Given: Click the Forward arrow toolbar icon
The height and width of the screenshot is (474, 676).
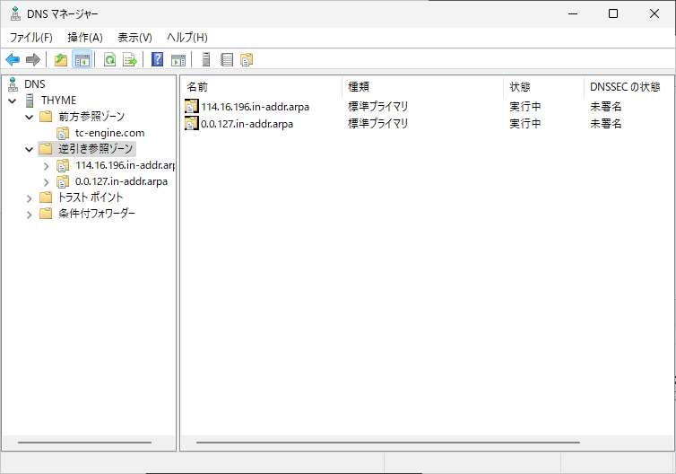Looking at the screenshot, I should click(x=33, y=59).
